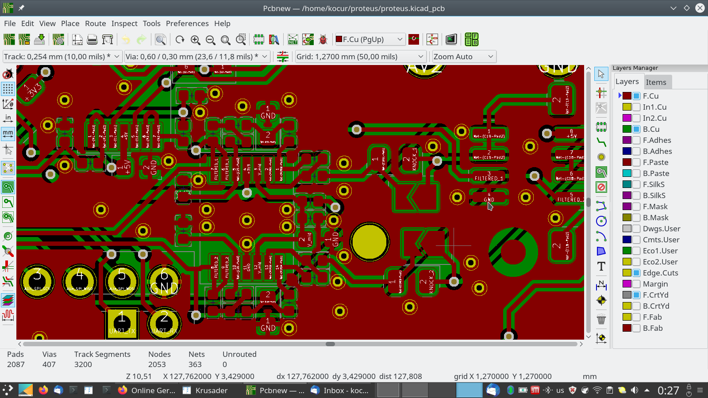Toggle B.Cu layer visibility checkbox
The height and width of the screenshot is (398, 708).
[x=636, y=129]
